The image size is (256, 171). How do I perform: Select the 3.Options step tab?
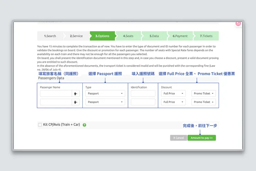pyautogui.click(x=102, y=36)
